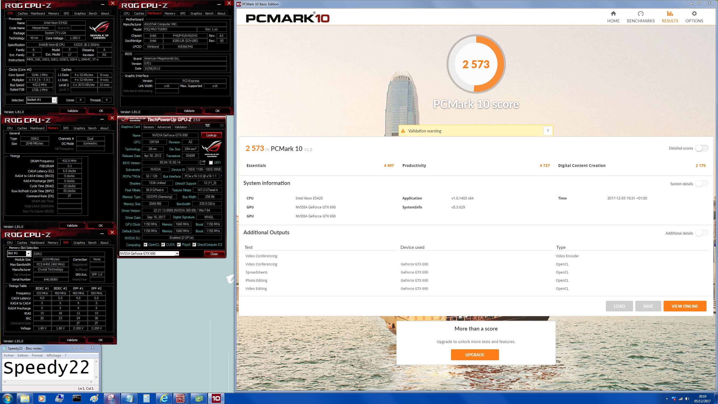Toggle System details switch
The image size is (718, 404).
point(702,184)
